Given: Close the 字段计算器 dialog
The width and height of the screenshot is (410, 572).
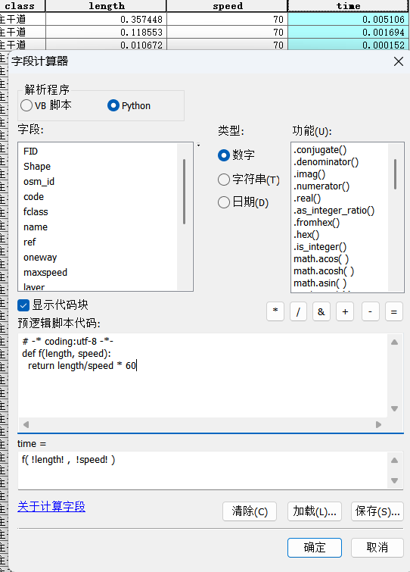Looking at the screenshot, I should click(x=399, y=61).
